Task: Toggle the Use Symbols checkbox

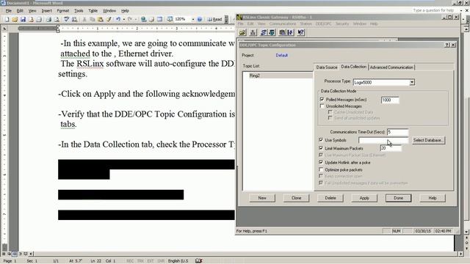Action: coord(321,140)
